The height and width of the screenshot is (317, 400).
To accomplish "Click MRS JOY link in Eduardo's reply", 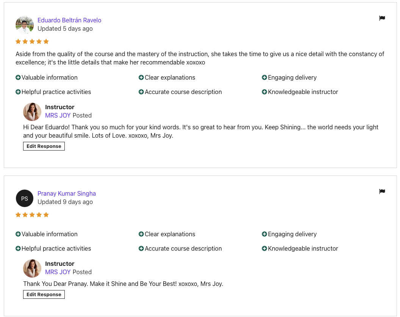I will tap(58, 115).
